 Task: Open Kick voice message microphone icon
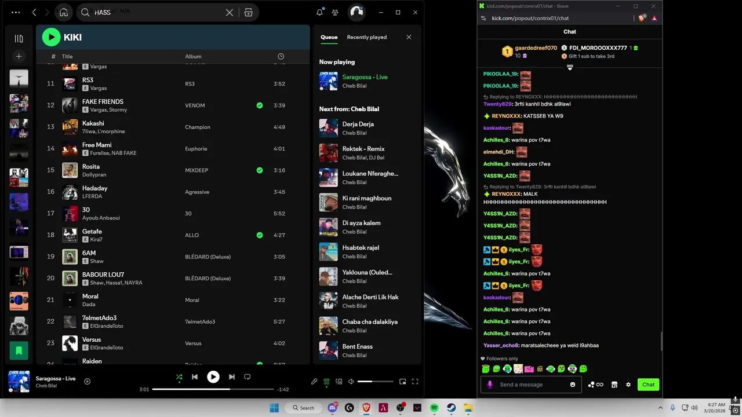click(490, 385)
